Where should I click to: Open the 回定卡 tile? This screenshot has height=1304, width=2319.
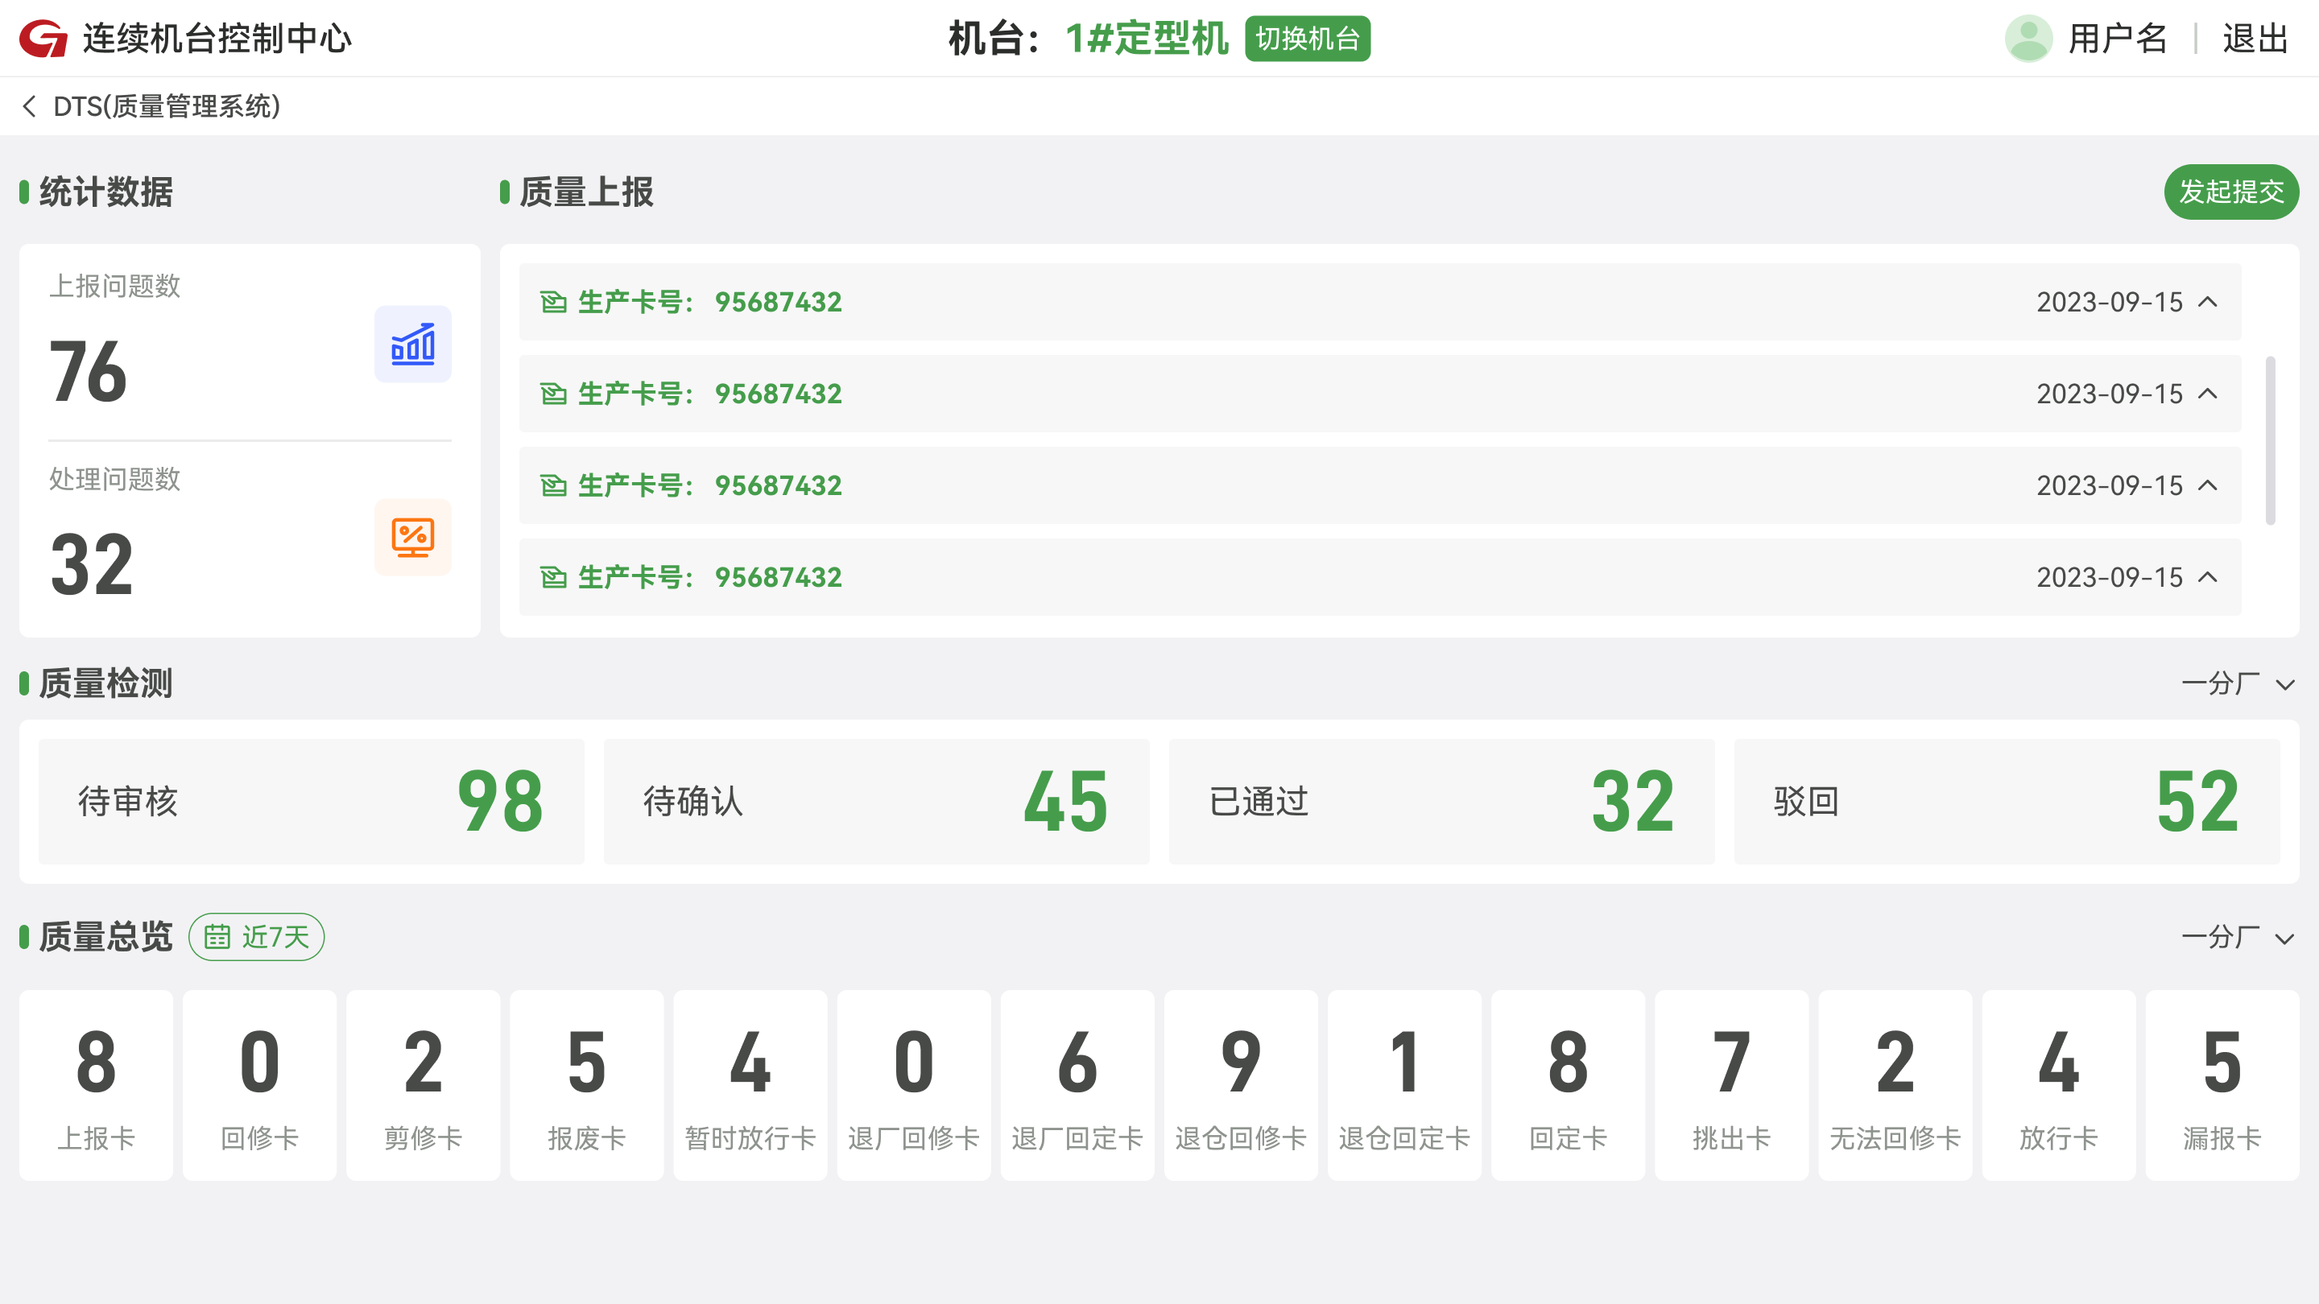click(x=1569, y=1085)
